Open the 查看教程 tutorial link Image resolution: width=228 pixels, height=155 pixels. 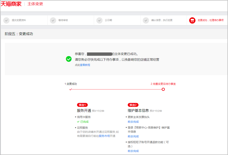85,65
